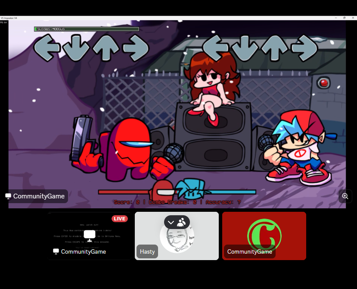Open the CommunityGame live stream thumbnail
Screen dimensions: 357x289
point(90,236)
